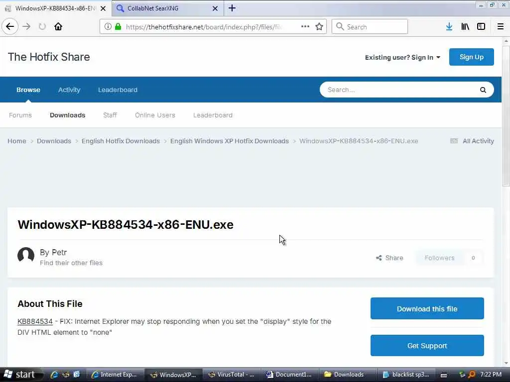Open the Library icon in toolbar
510x382 pixels.
coord(465,27)
